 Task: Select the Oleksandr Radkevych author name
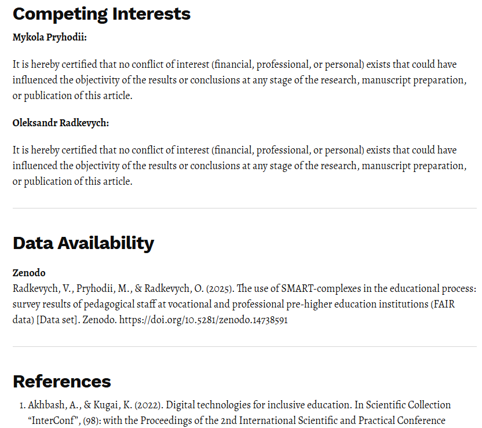pyautogui.click(x=61, y=123)
